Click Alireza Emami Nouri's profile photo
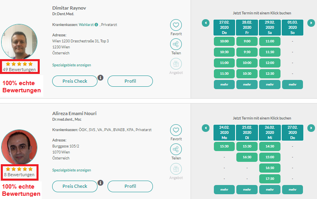The height and width of the screenshot is (199, 317). (19, 147)
